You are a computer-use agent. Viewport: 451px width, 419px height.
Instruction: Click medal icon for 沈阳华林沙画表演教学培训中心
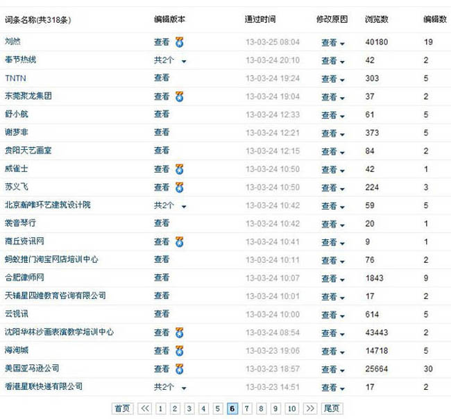coord(180,332)
